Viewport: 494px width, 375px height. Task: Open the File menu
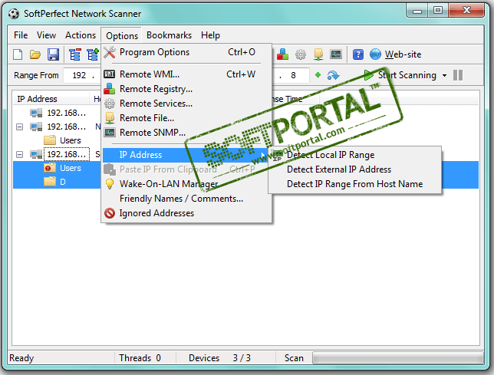click(21, 35)
